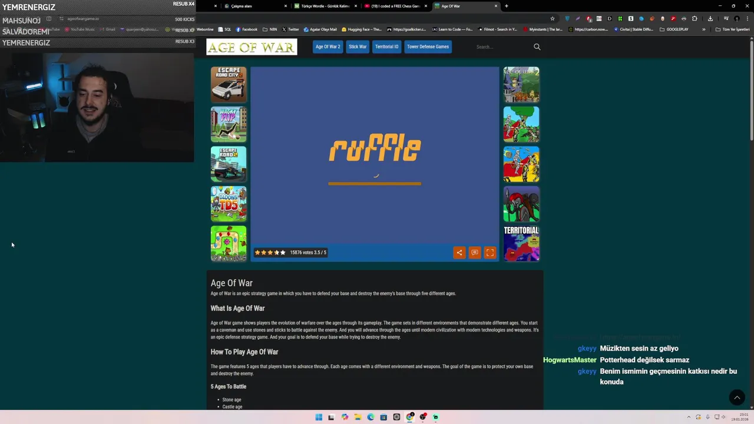Open the Learn to Code bookmark
The height and width of the screenshot is (424, 754).
tap(452, 29)
